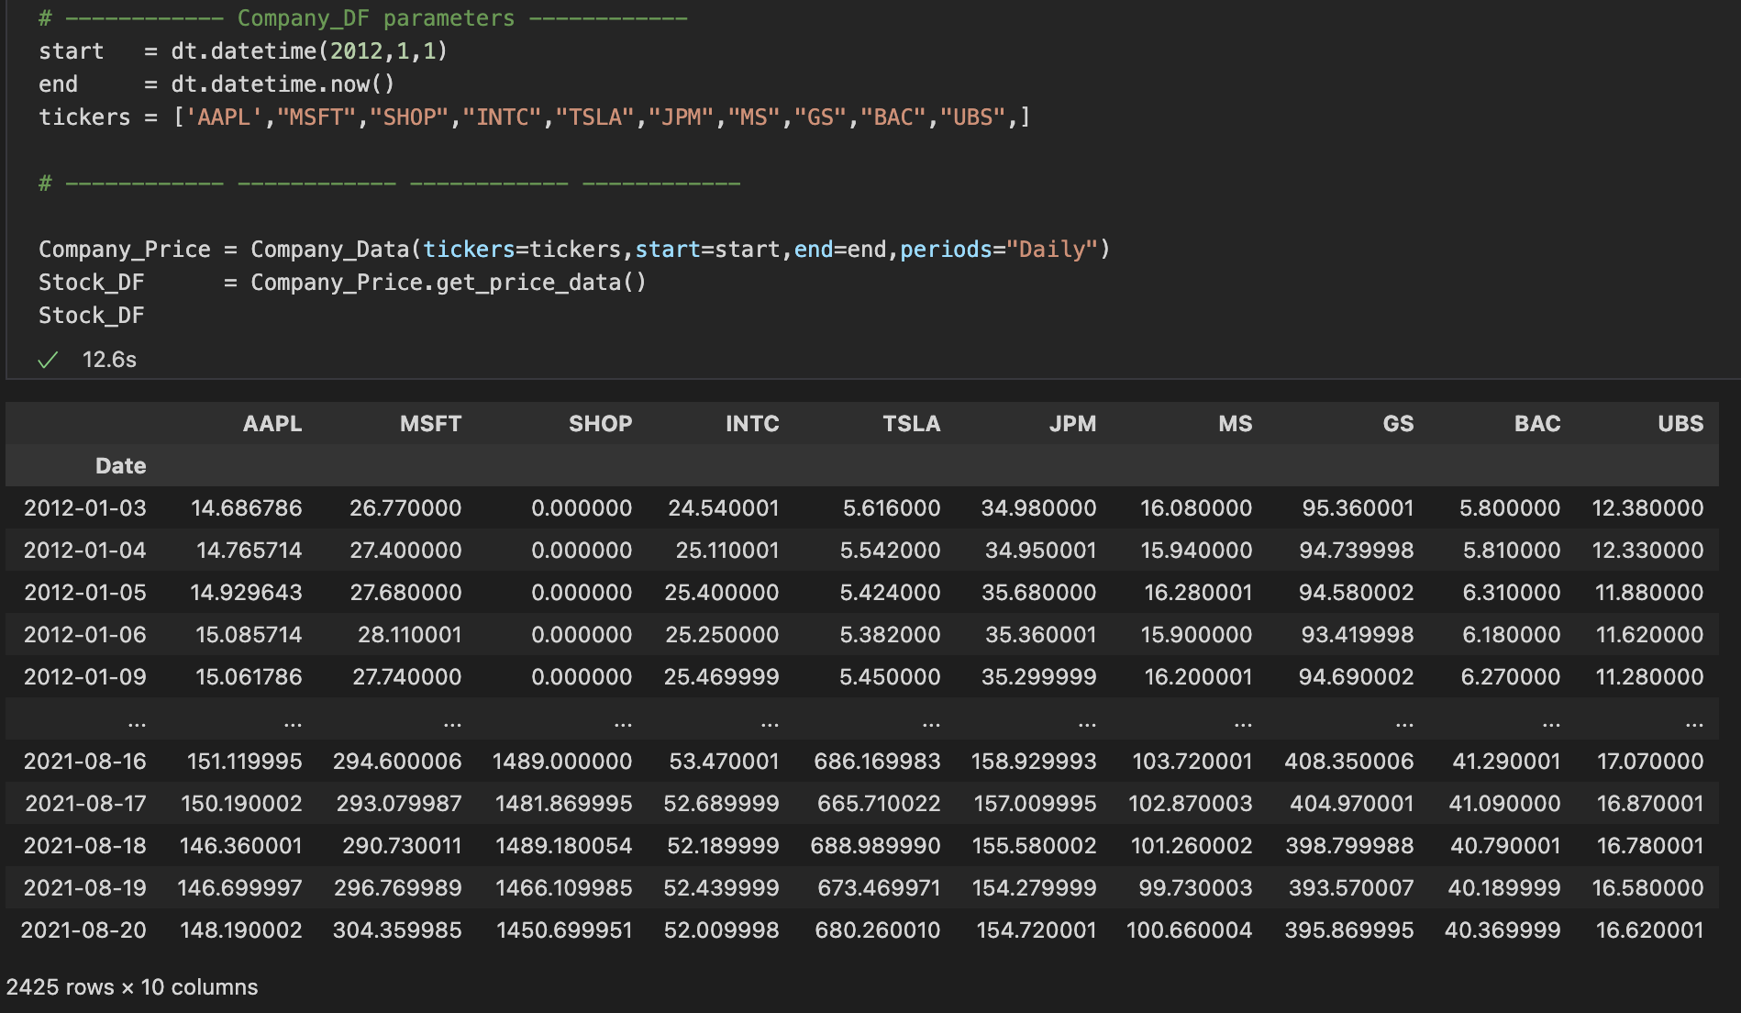Select the 2021-08-17 row label
This screenshot has height=1013, width=1741.
pyautogui.click(x=85, y=804)
